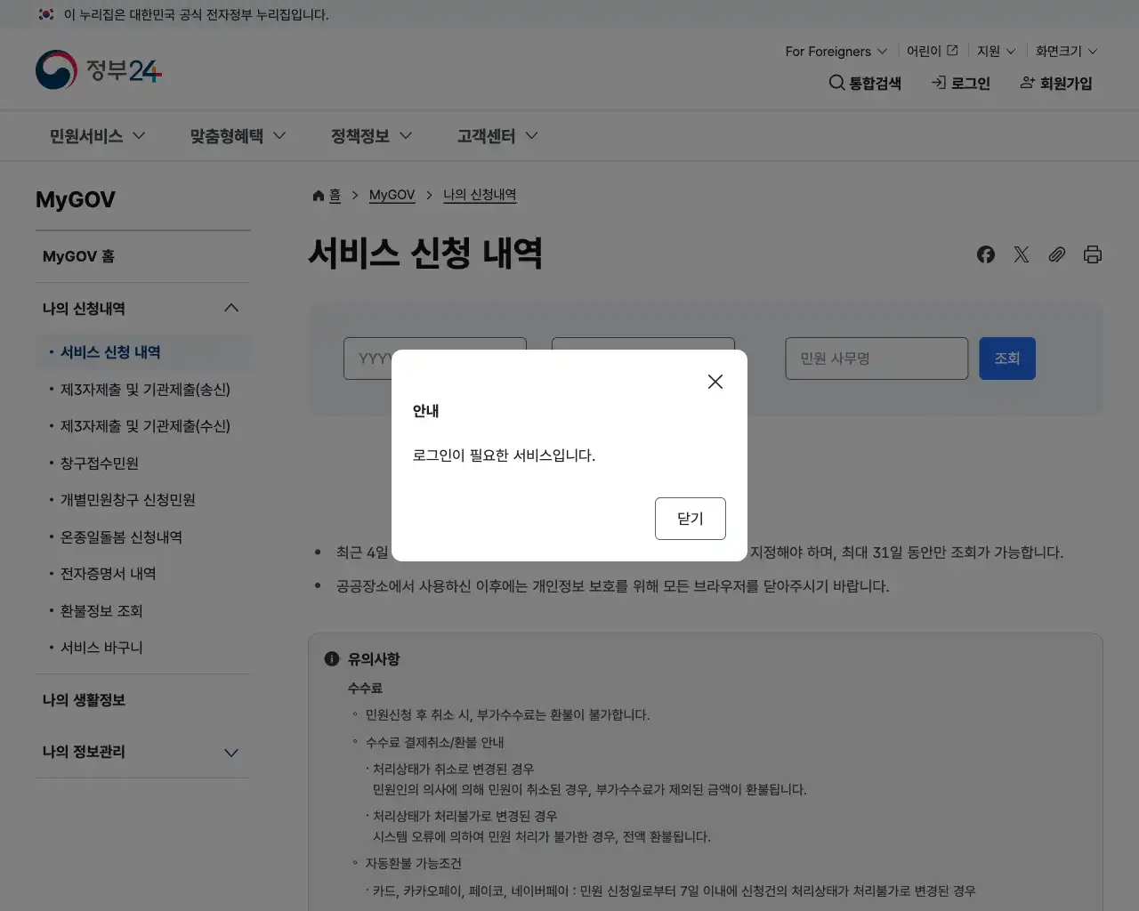Open 통합검색 search
Viewport: 1139px width, 911px height.
coord(865,83)
